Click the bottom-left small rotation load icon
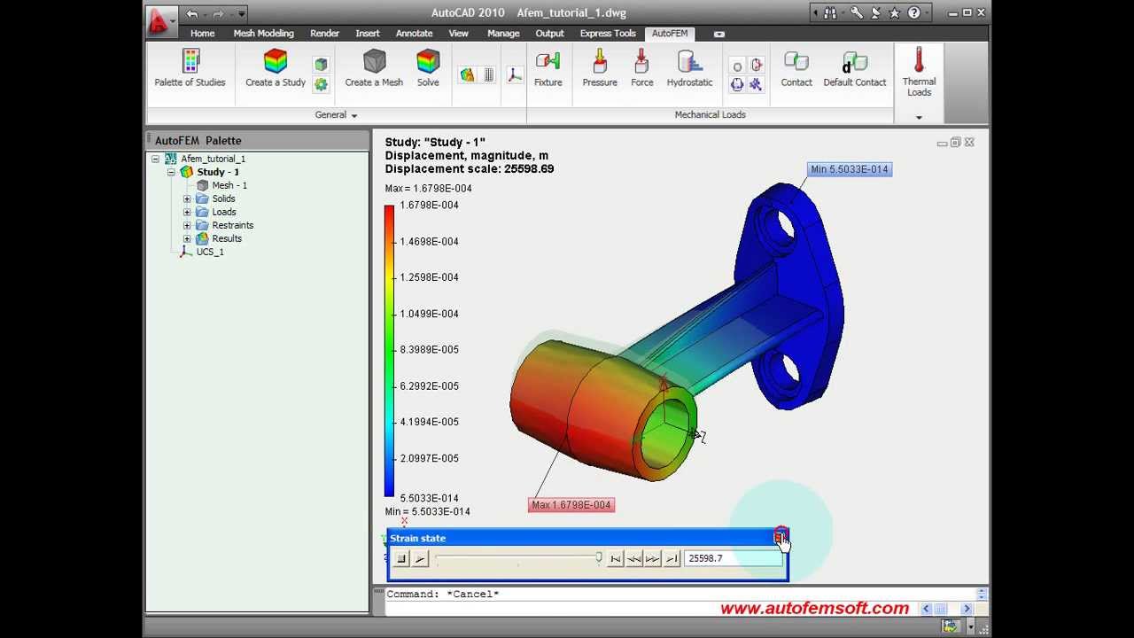This screenshot has height=638, width=1134. click(737, 85)
